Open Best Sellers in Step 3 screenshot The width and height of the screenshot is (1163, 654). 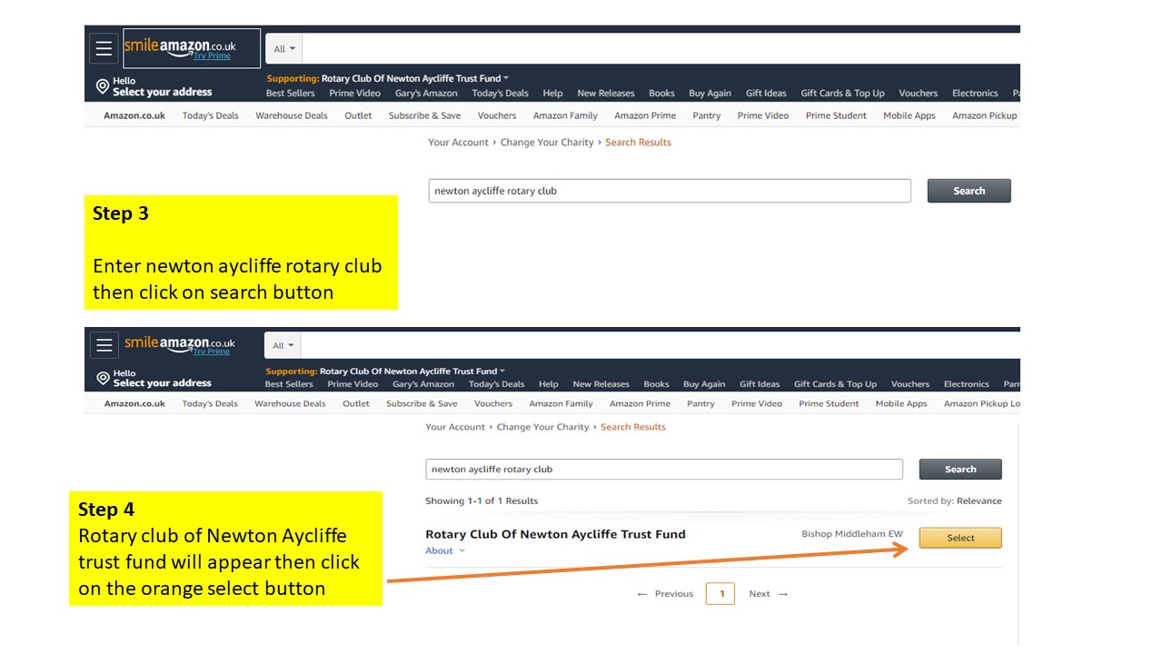tap(290, 93)
